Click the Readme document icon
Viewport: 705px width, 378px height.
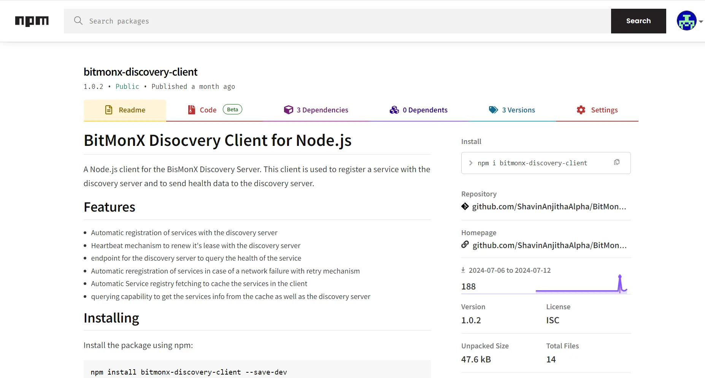click(x=109, y=110)
